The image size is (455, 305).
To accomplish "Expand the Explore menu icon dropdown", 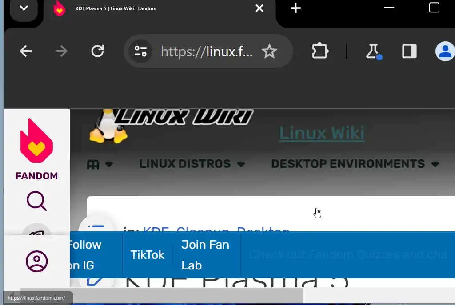I will click(x=100, y=164).
